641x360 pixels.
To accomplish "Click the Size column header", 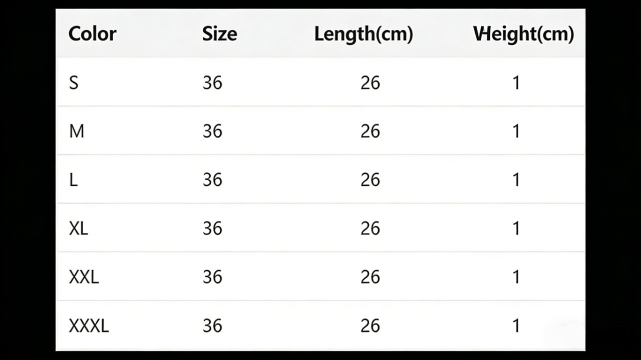I will [219, 34].
